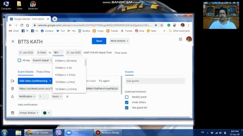Click the Add guests input field

tap(155, 81)
